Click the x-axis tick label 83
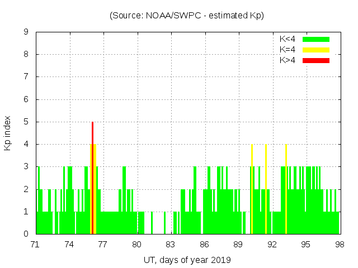The image size is (358, 268). (170, 245)
